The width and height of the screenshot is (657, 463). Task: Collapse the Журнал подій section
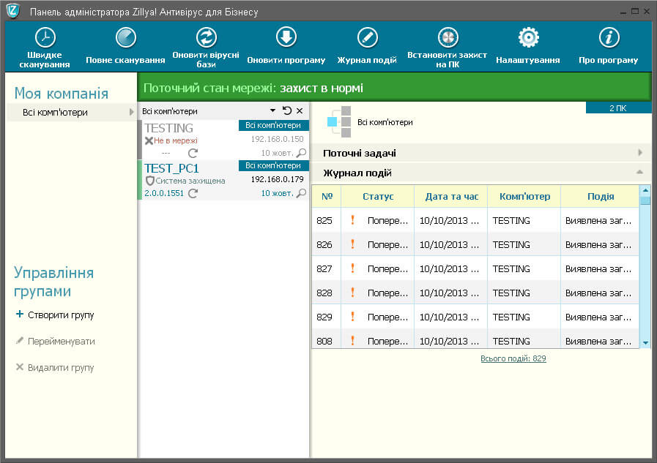tap(640, 172)
